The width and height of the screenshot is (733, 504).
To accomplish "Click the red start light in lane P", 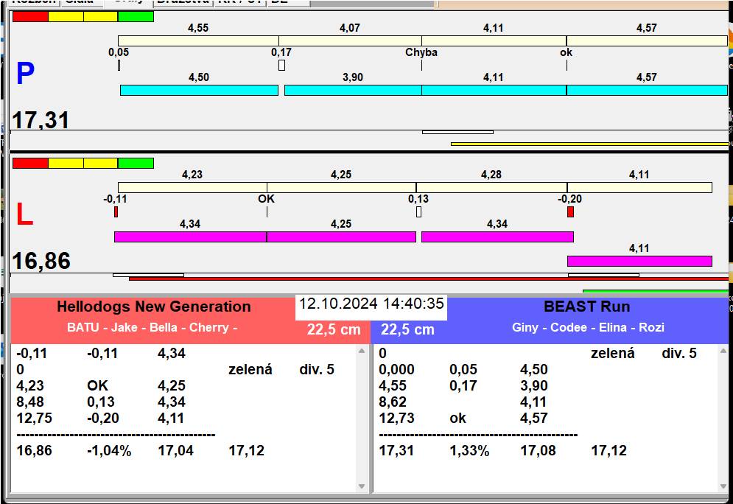I will point(30,16).
